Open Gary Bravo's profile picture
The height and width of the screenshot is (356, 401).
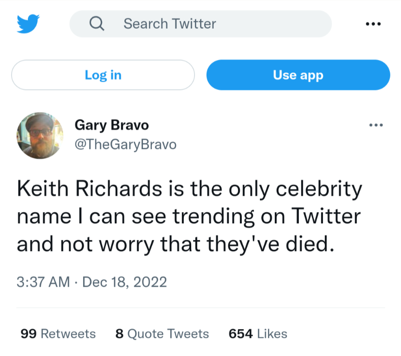[x=40, y=135]
